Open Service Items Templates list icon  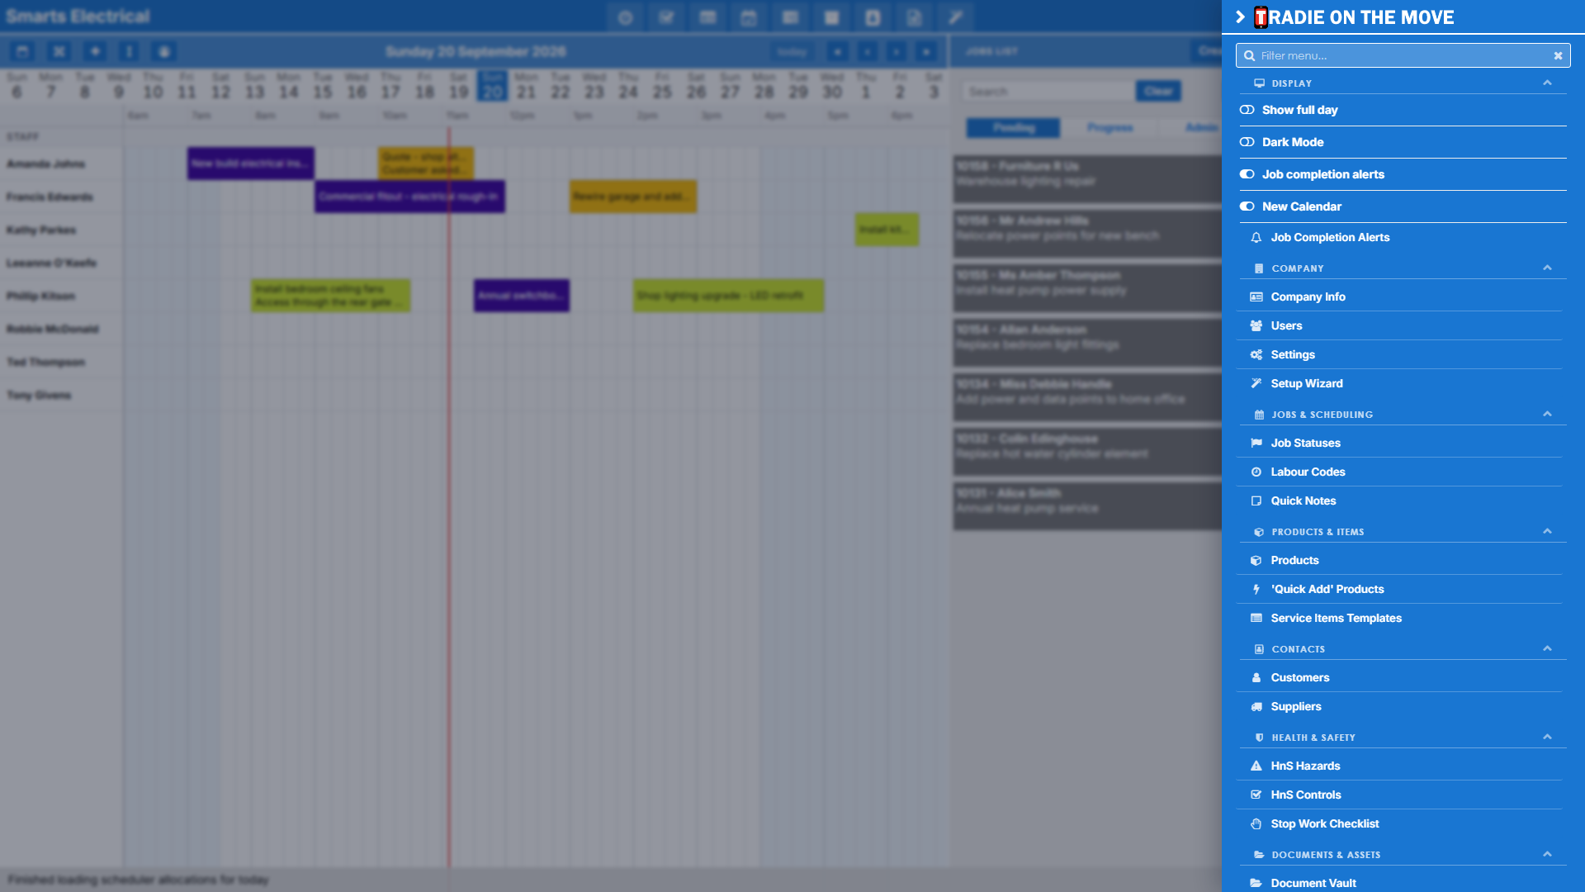(1256, 618)
